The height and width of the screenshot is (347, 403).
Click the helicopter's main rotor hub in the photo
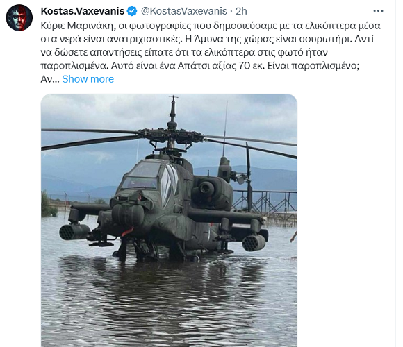(172, 135)
